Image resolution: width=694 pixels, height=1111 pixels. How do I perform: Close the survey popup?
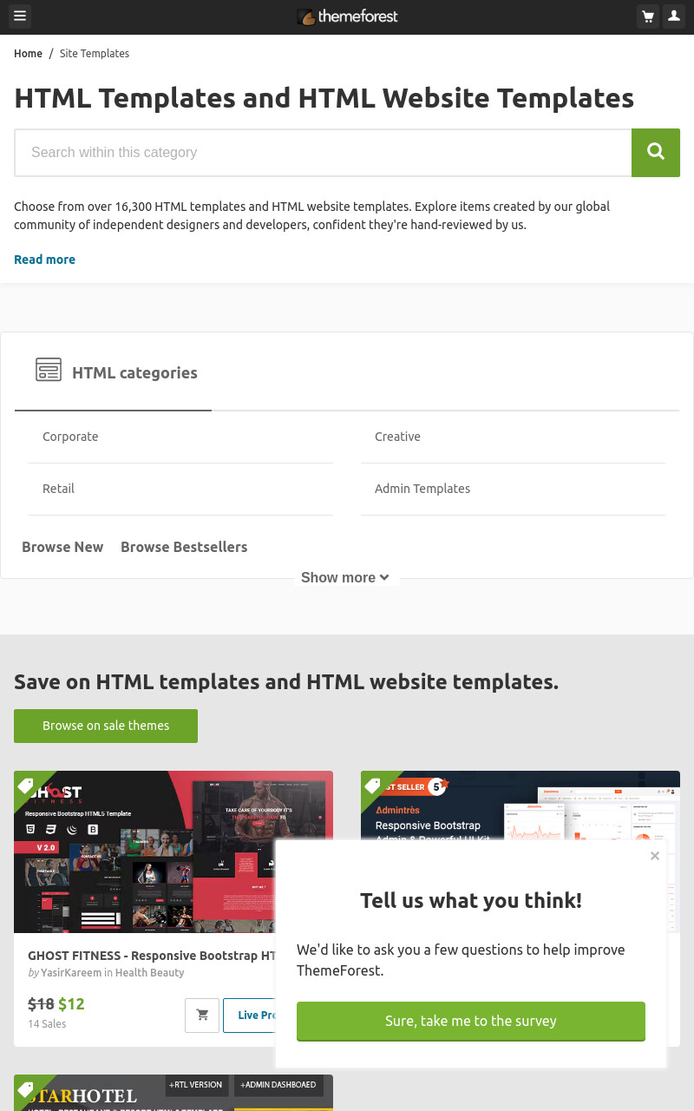(x=655, y=856)
